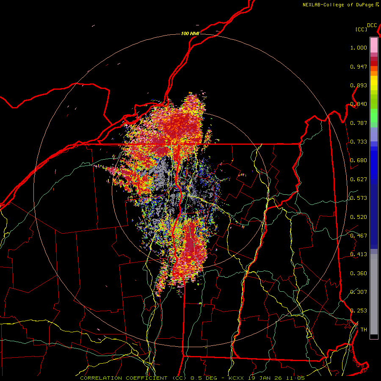Pick the light pink top color bar segment
The height and width of the screenshot is (381, 381).
374,45
